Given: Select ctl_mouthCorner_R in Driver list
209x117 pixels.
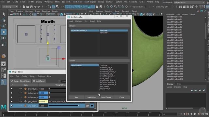Looking at the screenshot, I should [85, 31].
